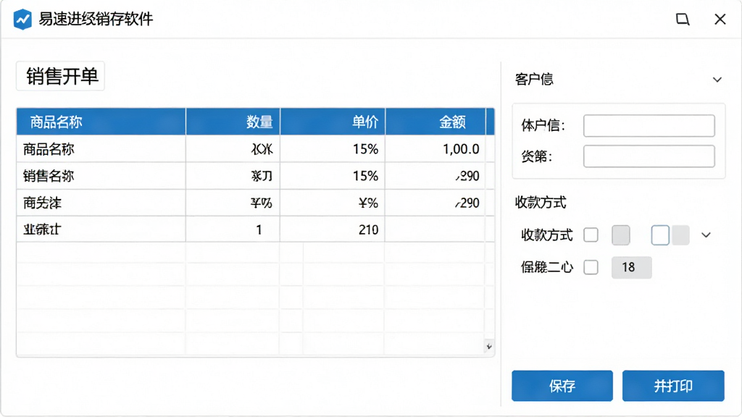This screenshot has height=417, width=742.
Task: Select the gray square next to 收款方式 checkbox
Action: (621, 235)
